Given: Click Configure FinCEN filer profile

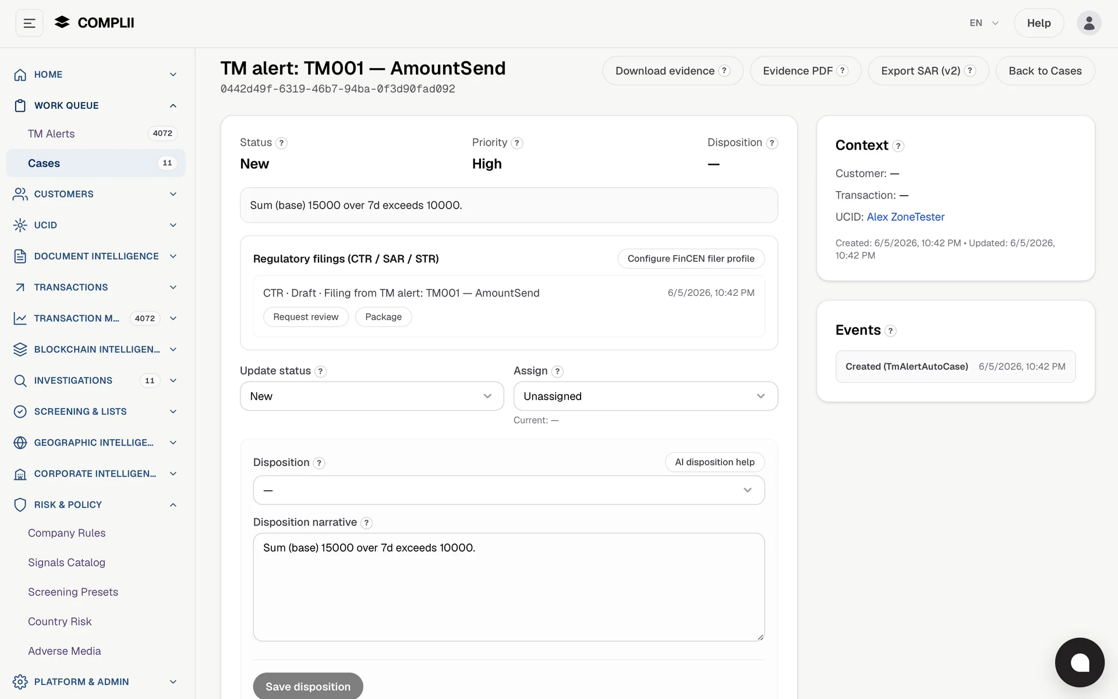Looking at the screenshot, I should click(691, 259).
